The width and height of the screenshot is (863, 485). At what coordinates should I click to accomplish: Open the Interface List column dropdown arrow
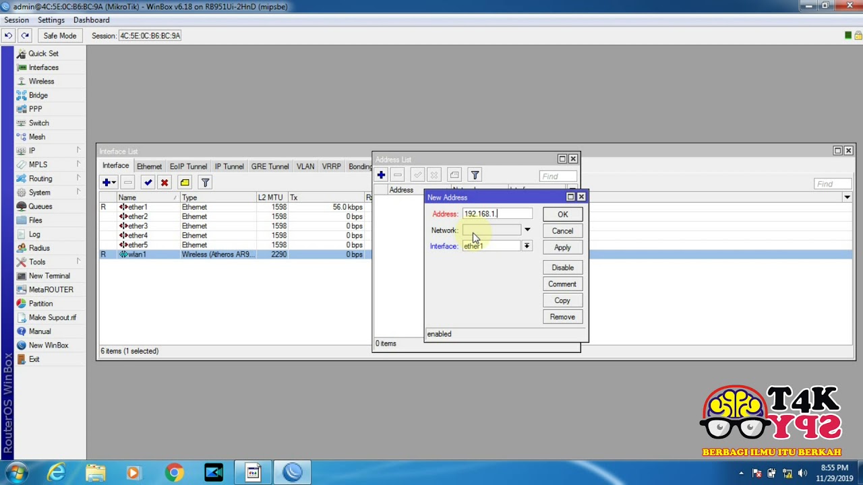point(847,197)
